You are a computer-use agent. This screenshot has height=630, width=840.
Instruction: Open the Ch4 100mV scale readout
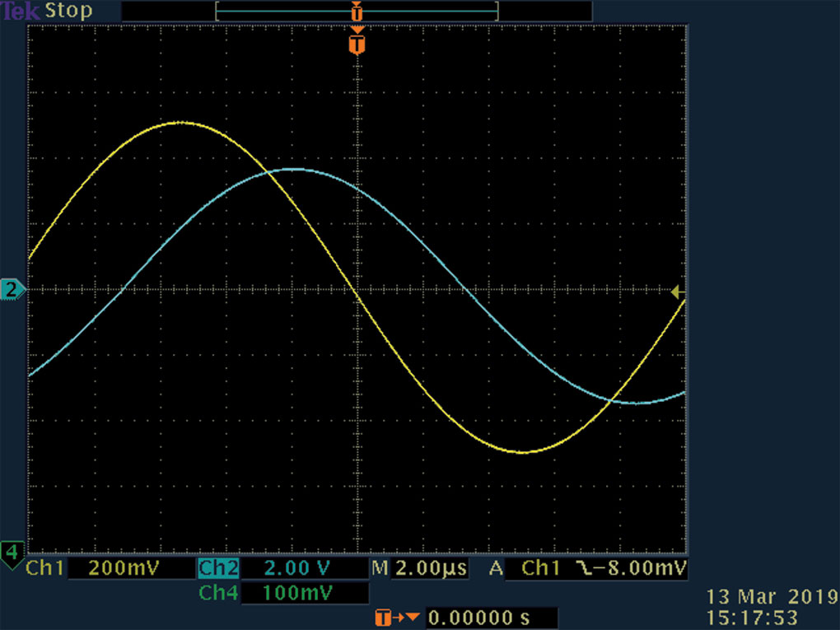[304, 593]
